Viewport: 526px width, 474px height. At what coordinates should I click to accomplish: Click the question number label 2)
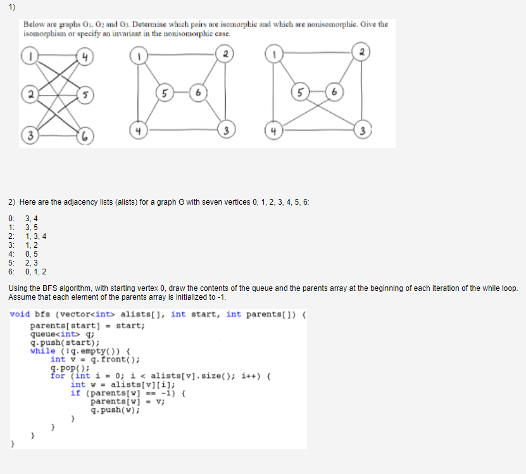click(x=11, y=202)
